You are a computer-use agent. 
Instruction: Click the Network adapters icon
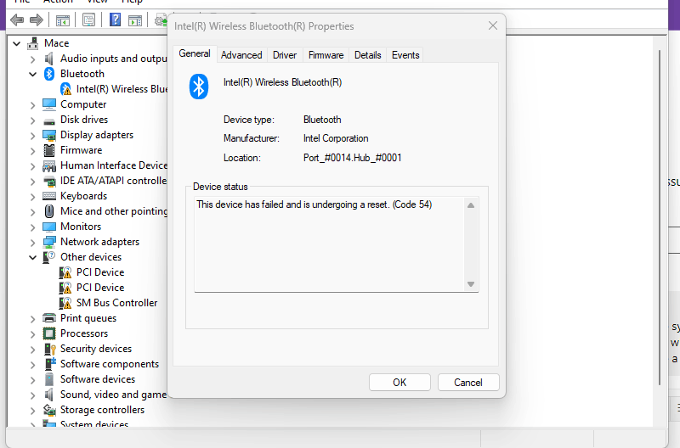[49, 242]
